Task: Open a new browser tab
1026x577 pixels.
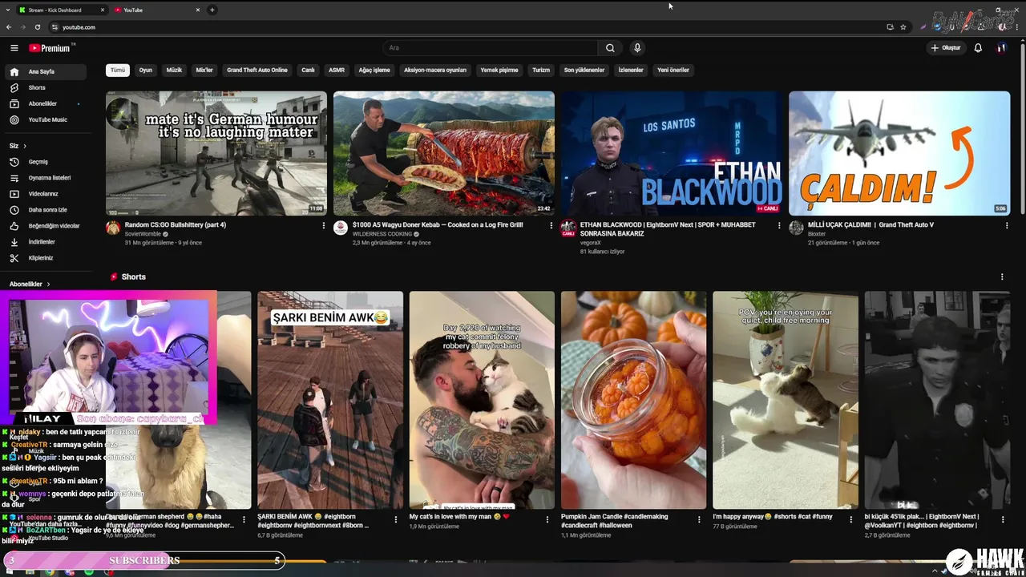Action: tap(212, 10)
